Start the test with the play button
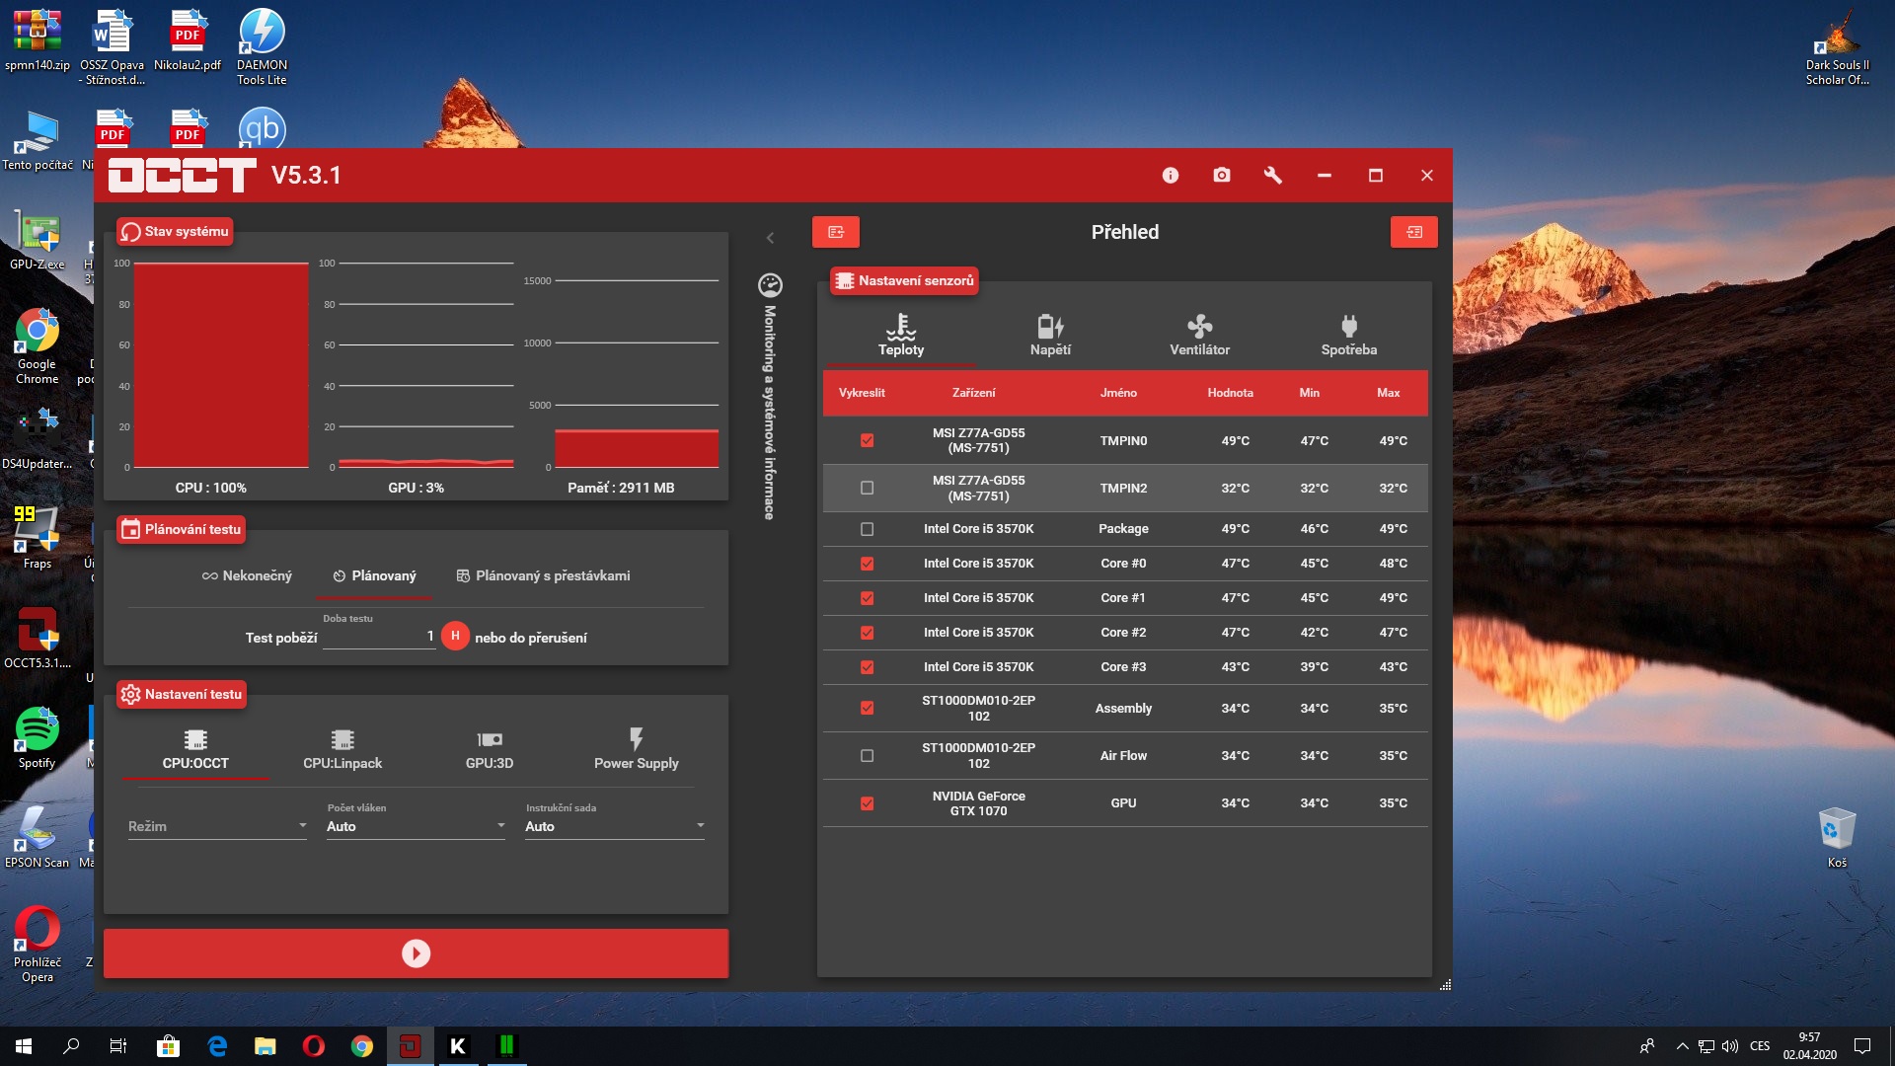Screen dimensions: 1895x1066 (x=416, y=953)
